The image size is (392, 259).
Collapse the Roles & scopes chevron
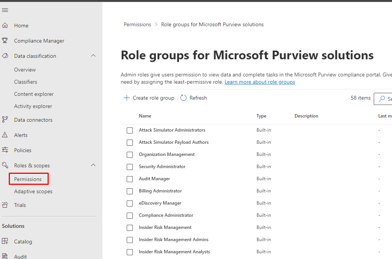(x=93, y=165)
